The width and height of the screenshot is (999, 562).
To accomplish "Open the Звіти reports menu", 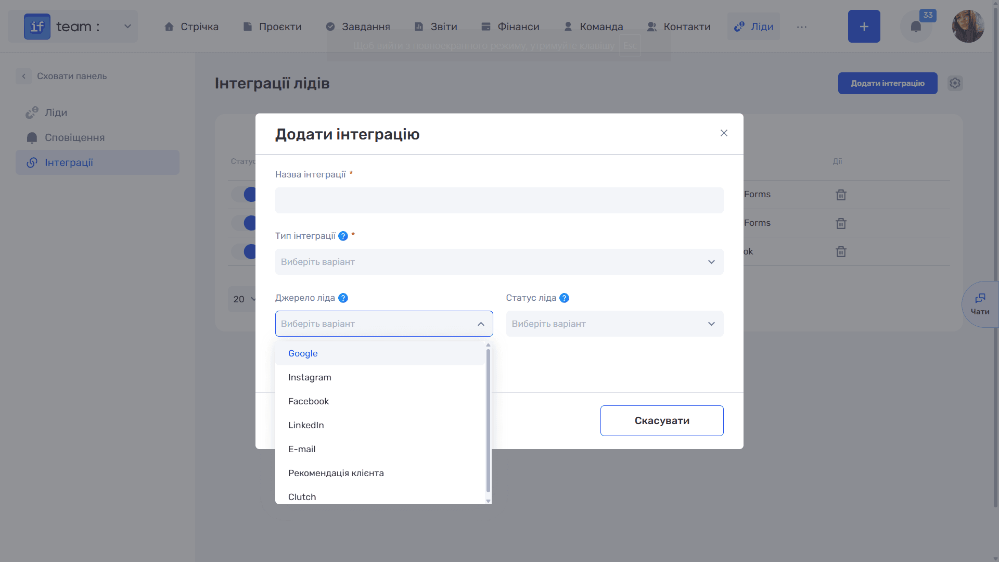I will (436, 27).
